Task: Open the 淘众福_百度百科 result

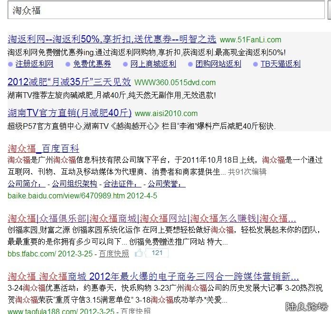Action: 43,148
